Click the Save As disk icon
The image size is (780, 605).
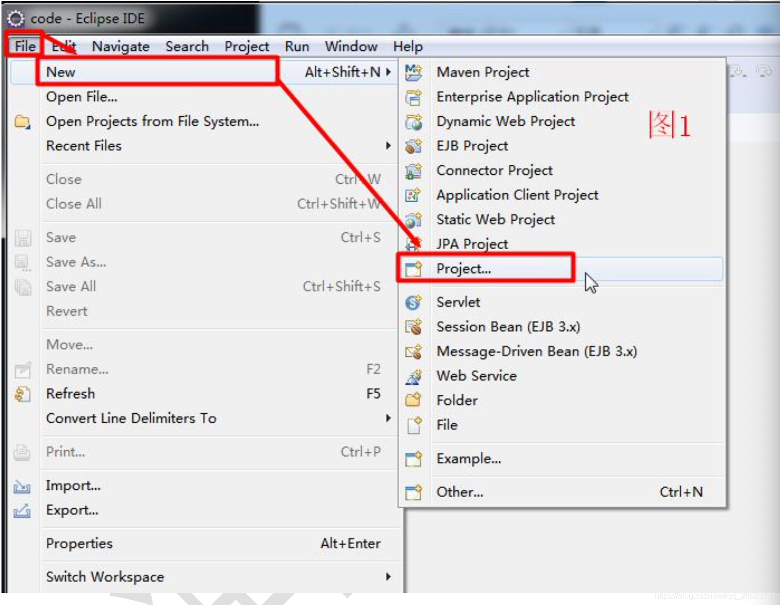click(x=22, y=262)
